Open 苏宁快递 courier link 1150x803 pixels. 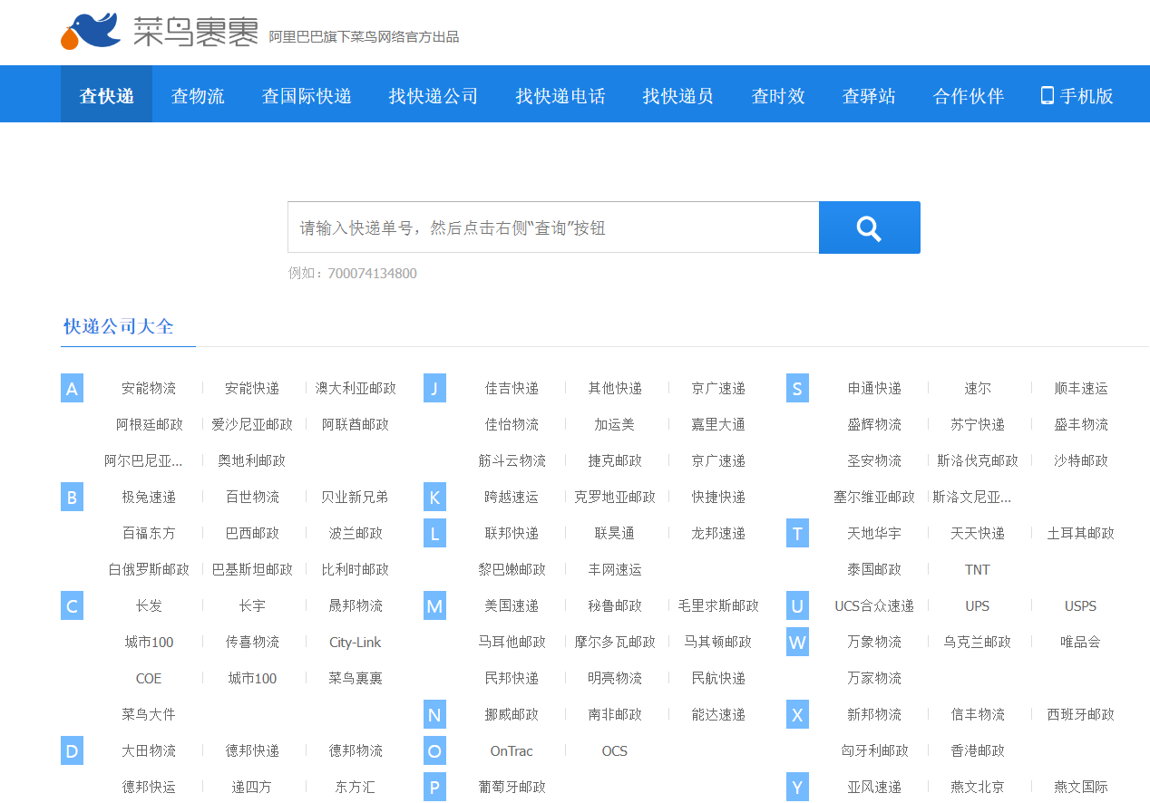pos(978,424)
